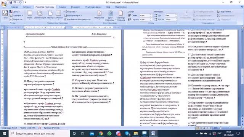Click the Число слов word count

pos(28,128)
